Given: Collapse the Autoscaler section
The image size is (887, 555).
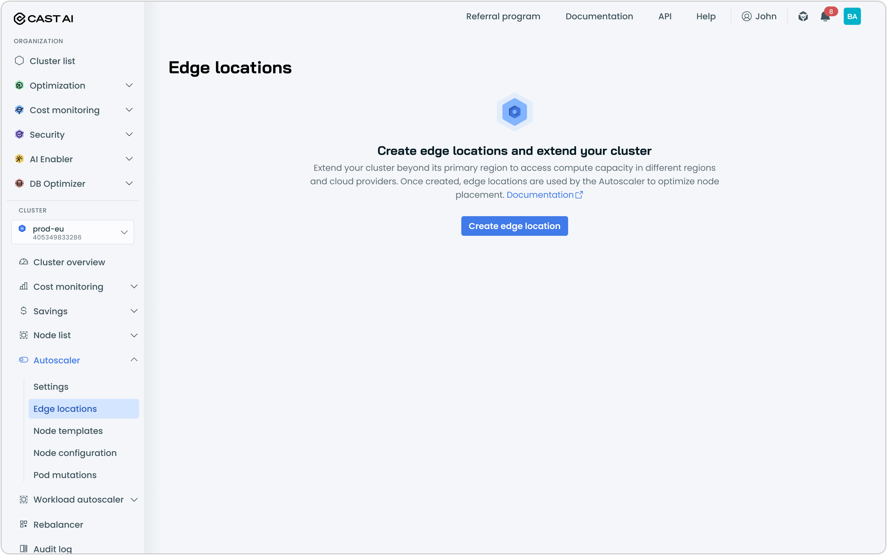Looking at the screenshot, I should 134,360.
